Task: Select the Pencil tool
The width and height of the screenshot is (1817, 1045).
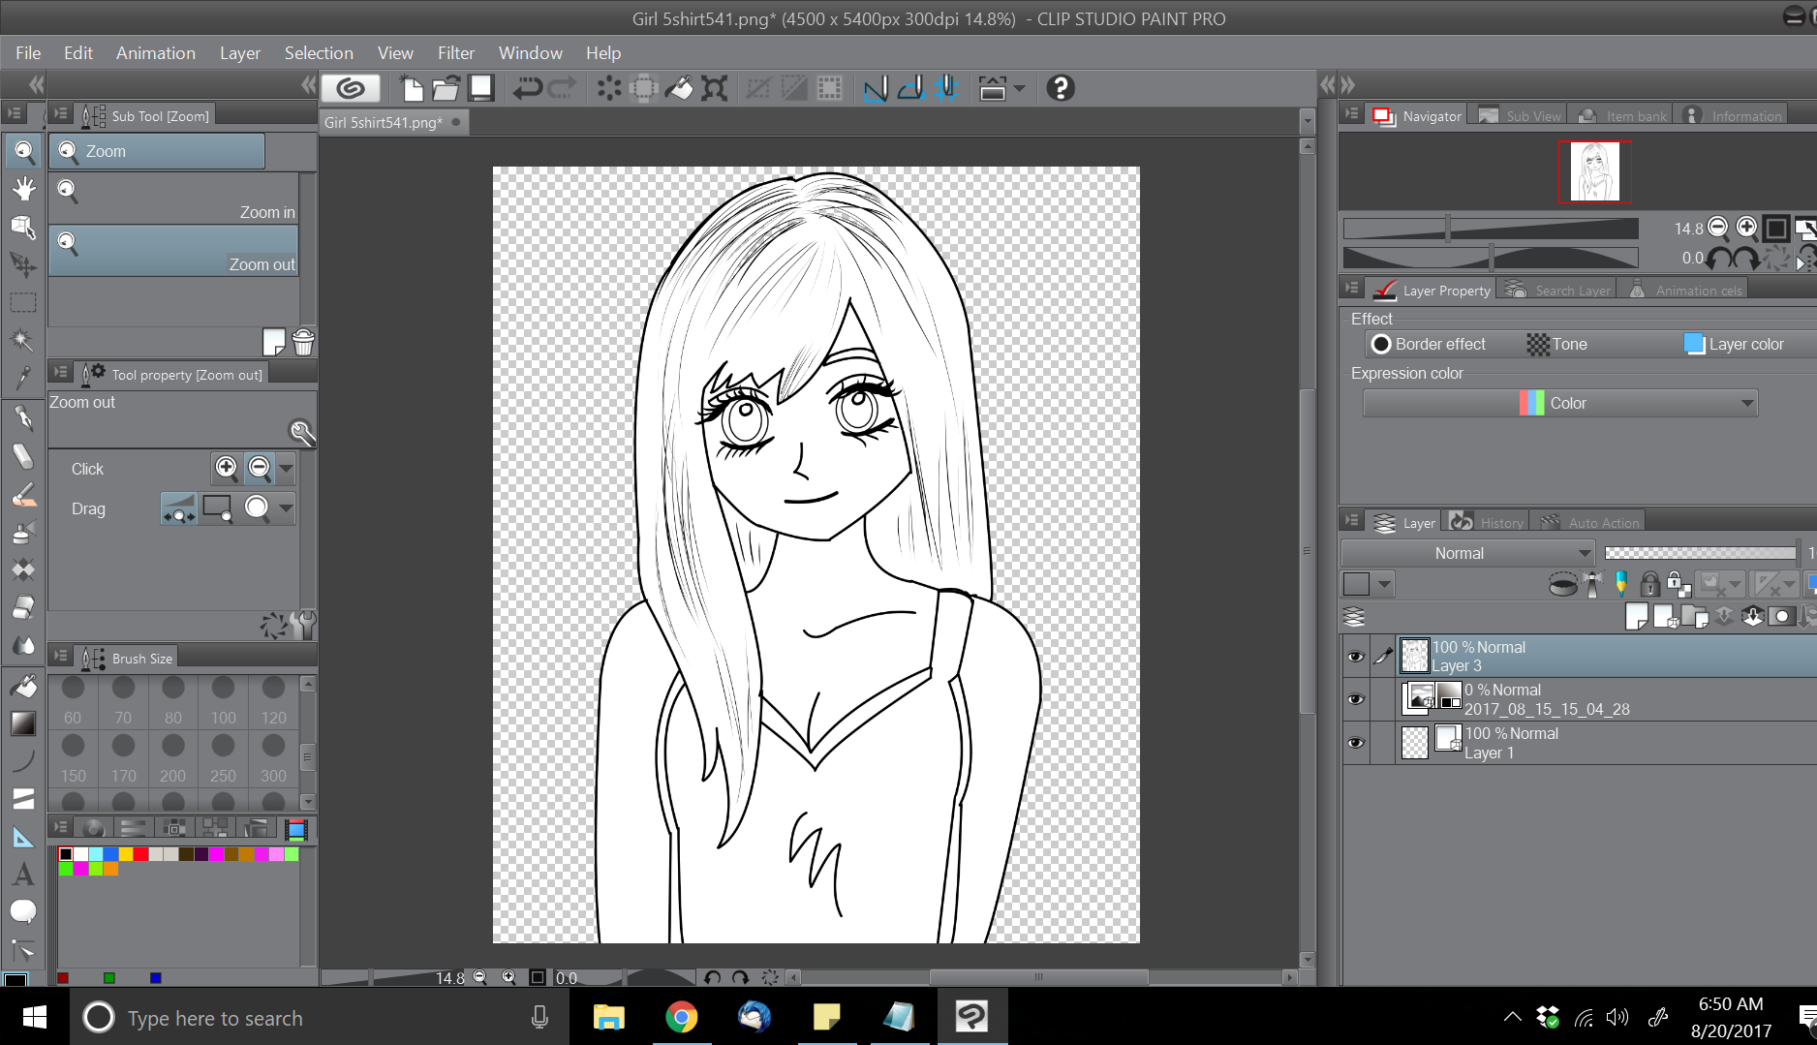Action: coord(23,456)
